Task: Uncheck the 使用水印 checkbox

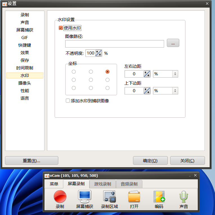Action: 61,28
